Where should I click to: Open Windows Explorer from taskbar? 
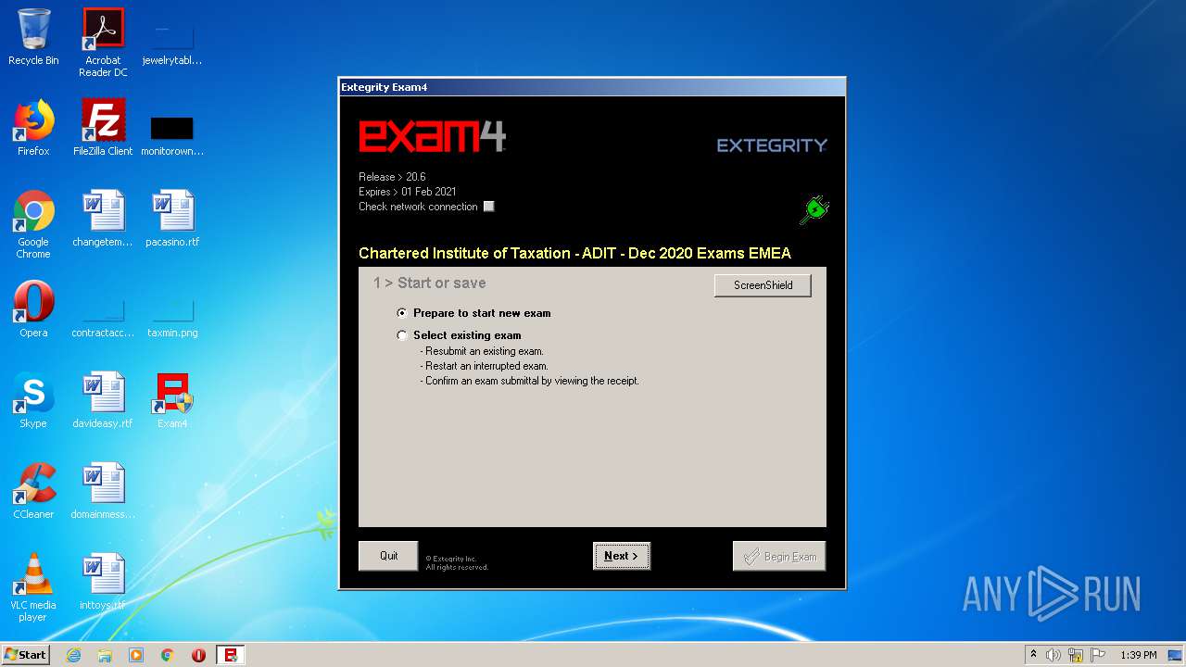pyautogui.click(x=105, y=655)
